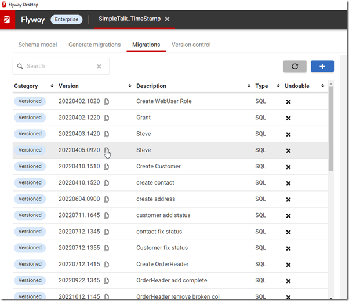The width and height of the screenshot is (349, 301).
Task: Click the Enterprise edition badge
Action: tap(67, 19)
